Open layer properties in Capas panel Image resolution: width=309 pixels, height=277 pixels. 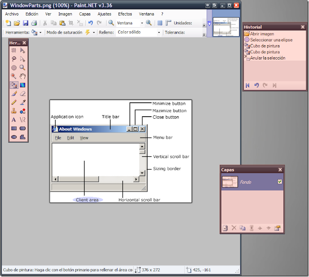click(277, 228)
